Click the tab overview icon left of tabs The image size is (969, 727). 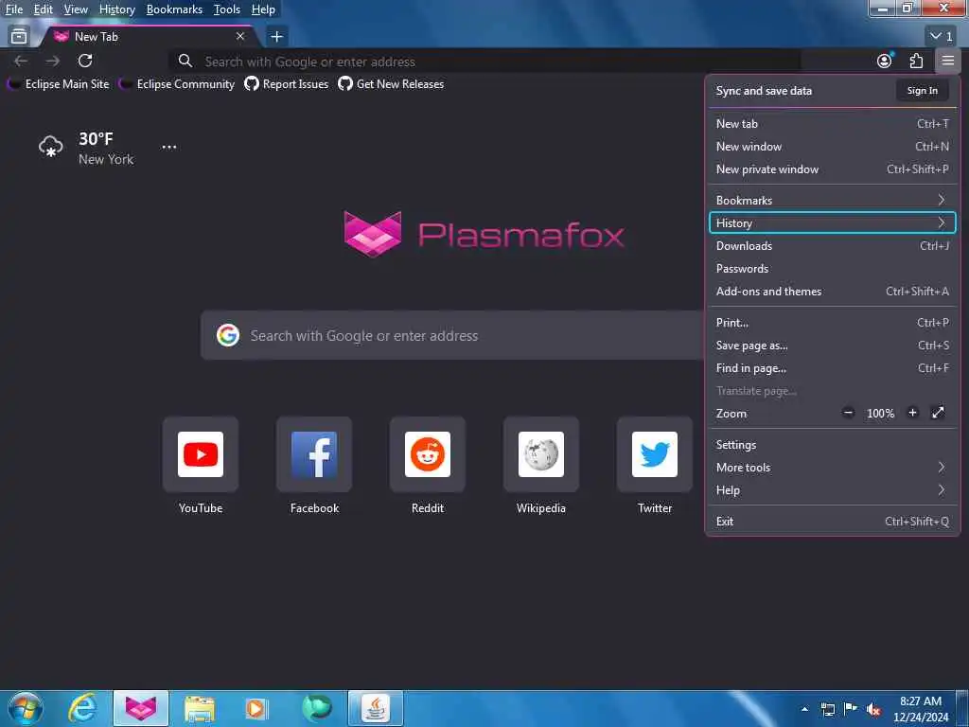pos(19,37)
